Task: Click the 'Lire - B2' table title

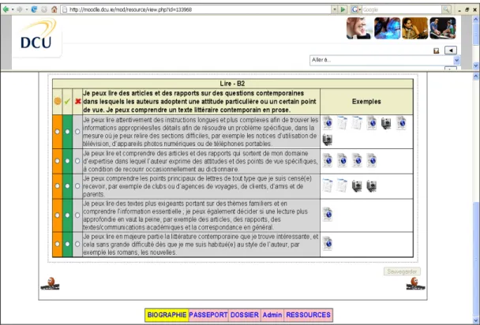Action: click(x=232, y=84)
